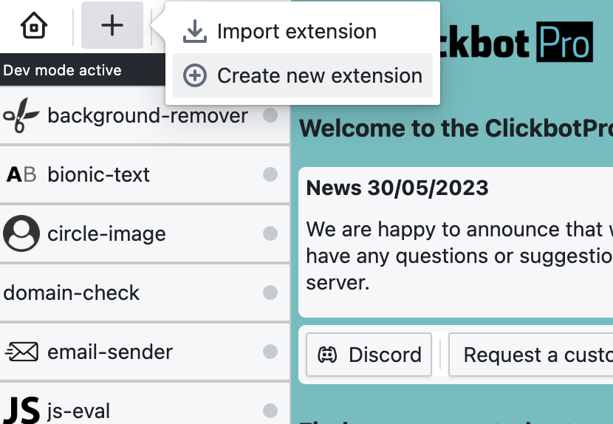Open the bionic-text extension
This screenshot has width=613, height=424.
point(145,174)
